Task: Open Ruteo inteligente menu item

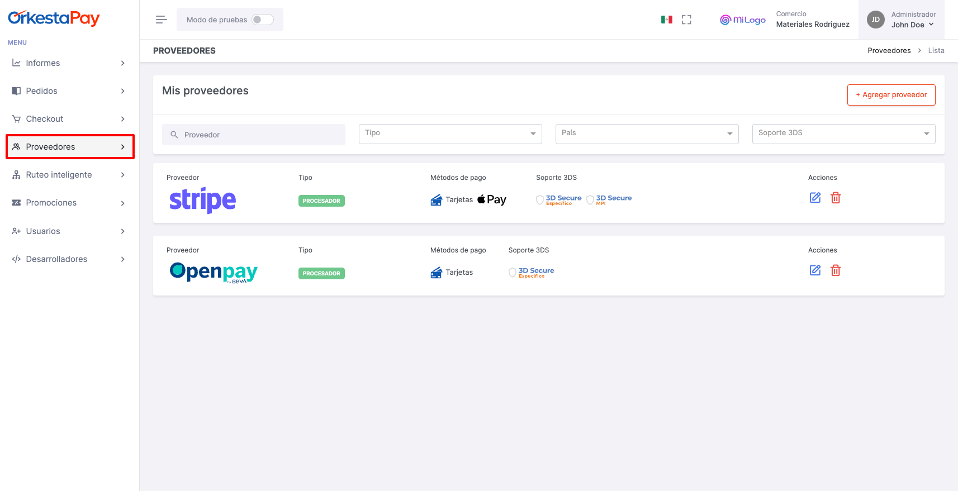Action: pos(70,175)
